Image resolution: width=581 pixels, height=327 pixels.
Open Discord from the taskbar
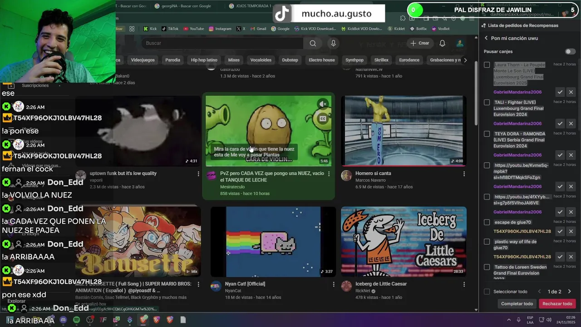(x=63, y=320)
